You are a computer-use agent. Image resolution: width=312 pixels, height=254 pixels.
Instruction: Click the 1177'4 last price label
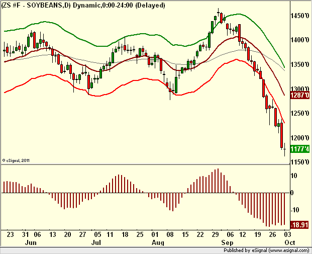pos(300,149)
